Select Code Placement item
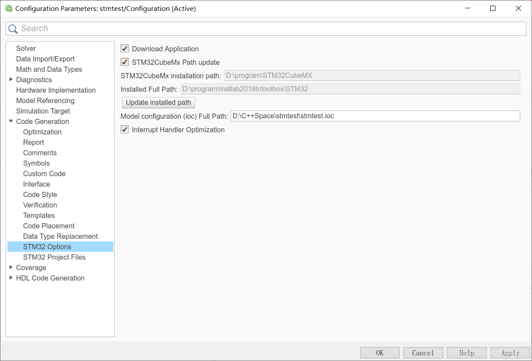Image resolution: width=532 pixels, height=361 pixels. pyautogui.click(x=49, y=226)
